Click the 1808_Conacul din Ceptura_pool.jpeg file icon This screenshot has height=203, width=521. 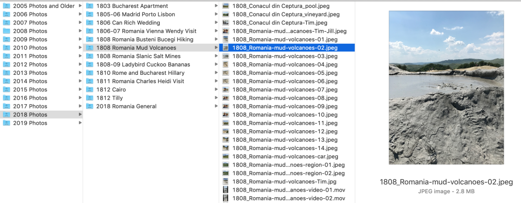point(226,6)
